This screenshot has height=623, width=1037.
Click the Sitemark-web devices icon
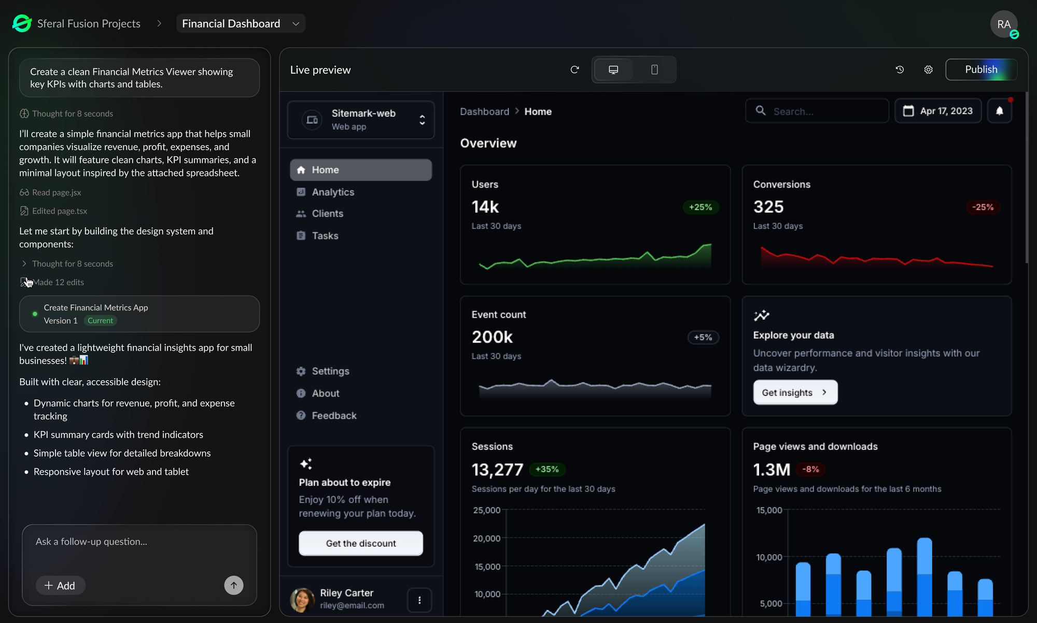pyautogui.click(x=312, y=120)
